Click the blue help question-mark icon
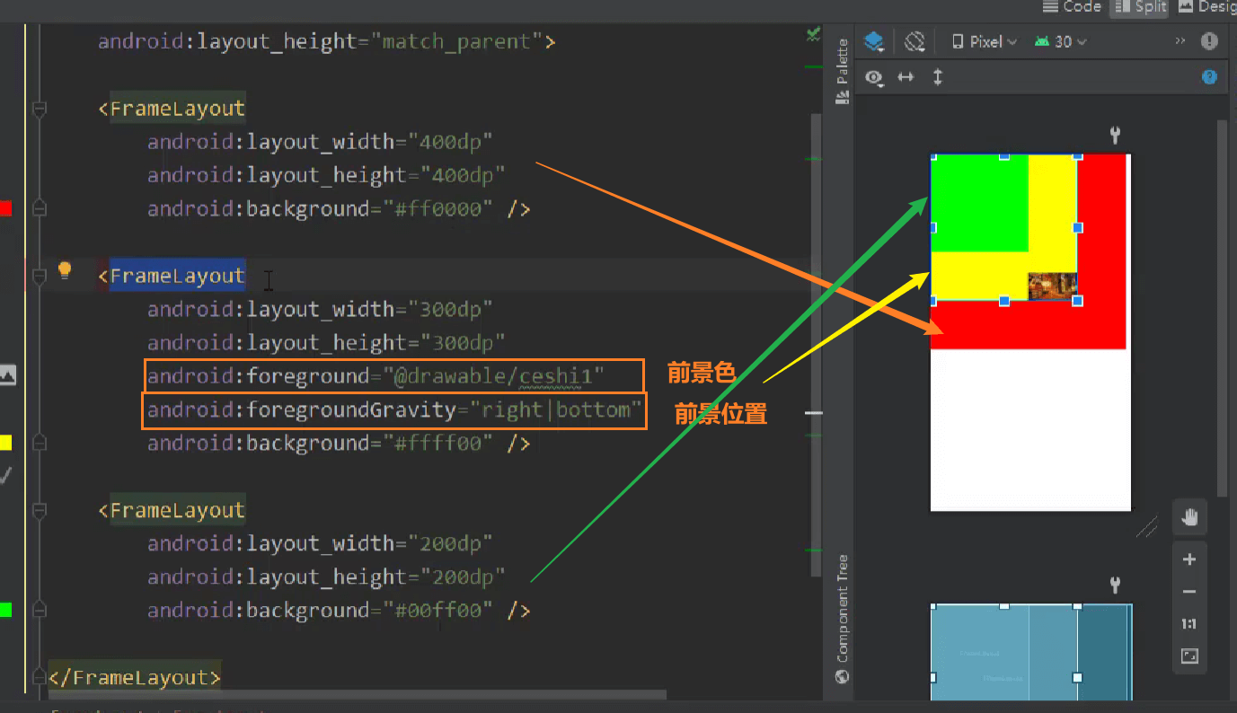The height and width of the screenshot is (713, 1237). (x=1209, y=77)
